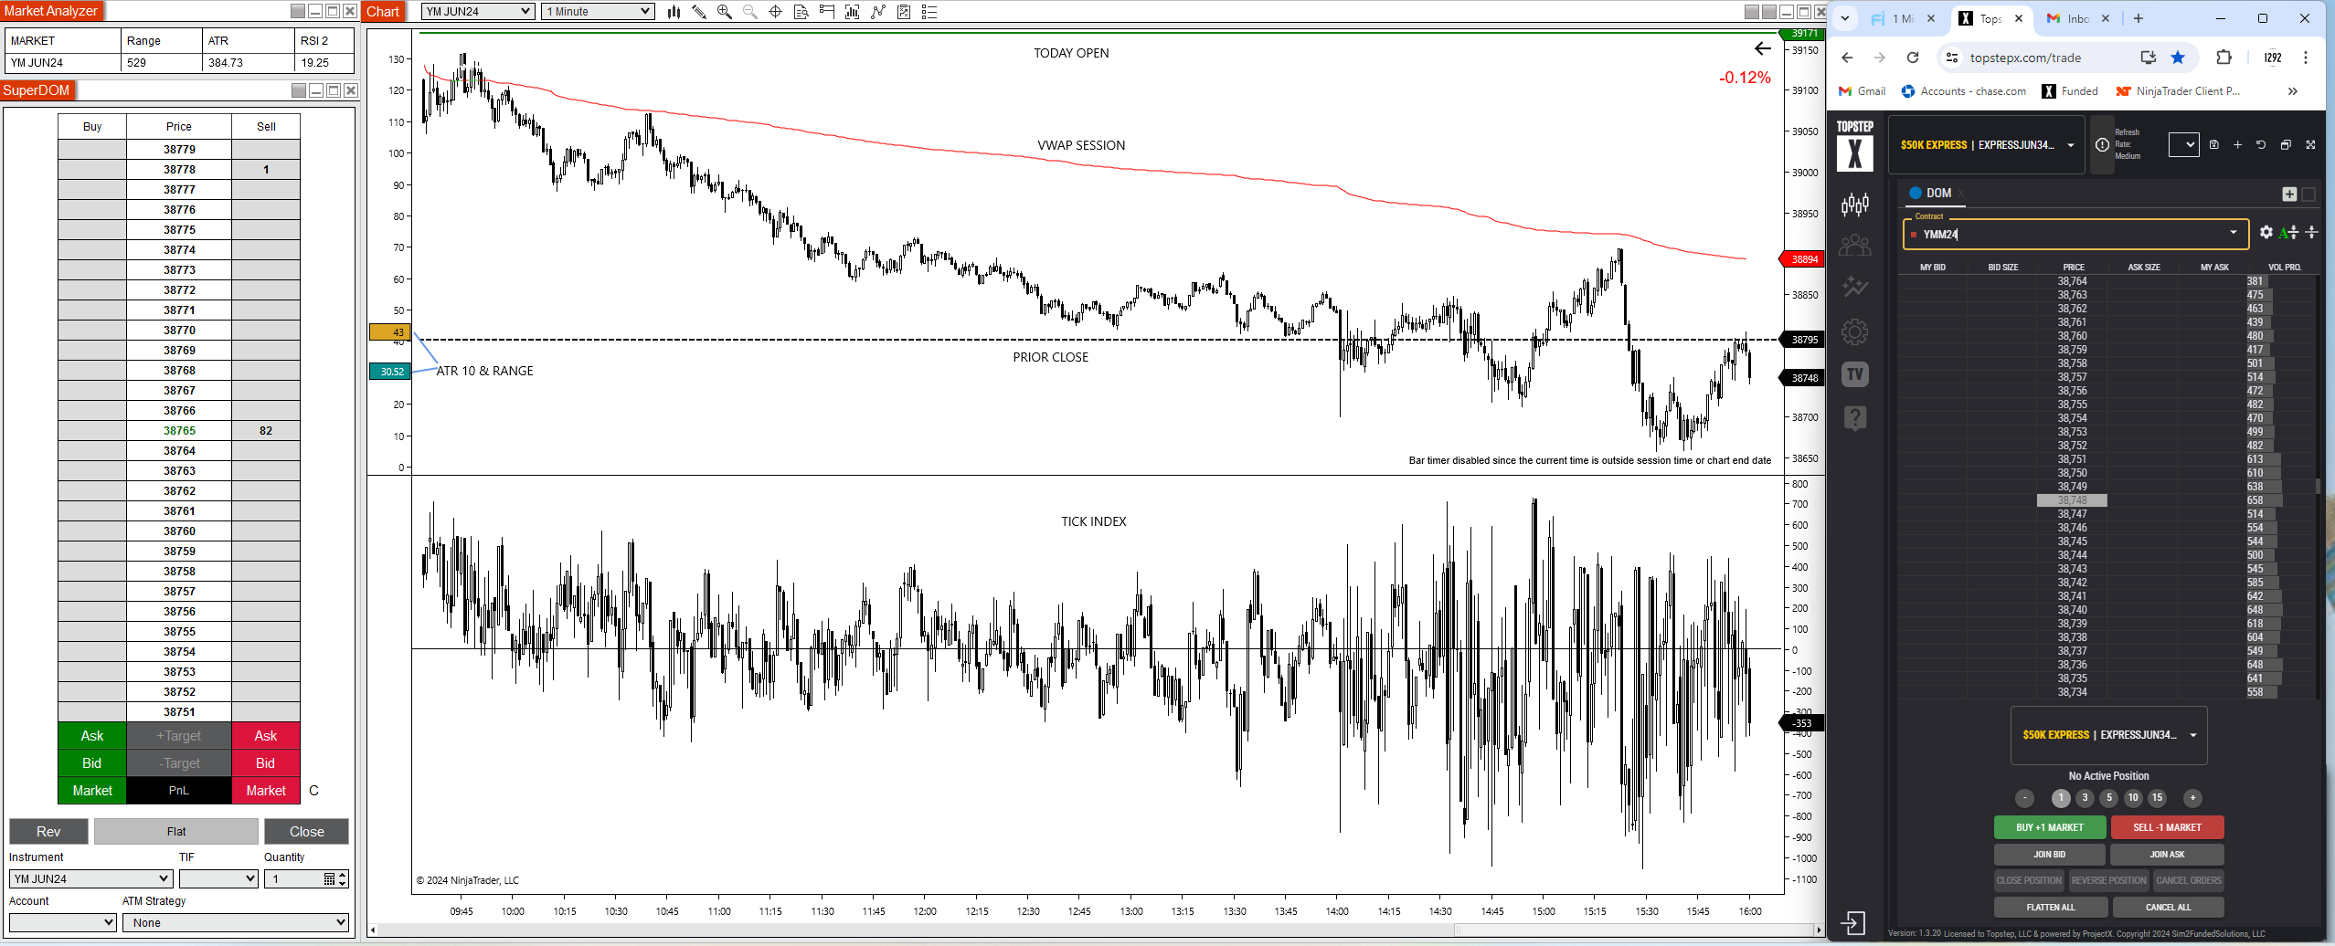2335x946 pixels.
Task: Open the community people icon in TopstepX sidebar
Action: tap(1855, 246)
